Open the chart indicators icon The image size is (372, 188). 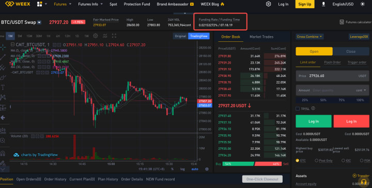105,36
